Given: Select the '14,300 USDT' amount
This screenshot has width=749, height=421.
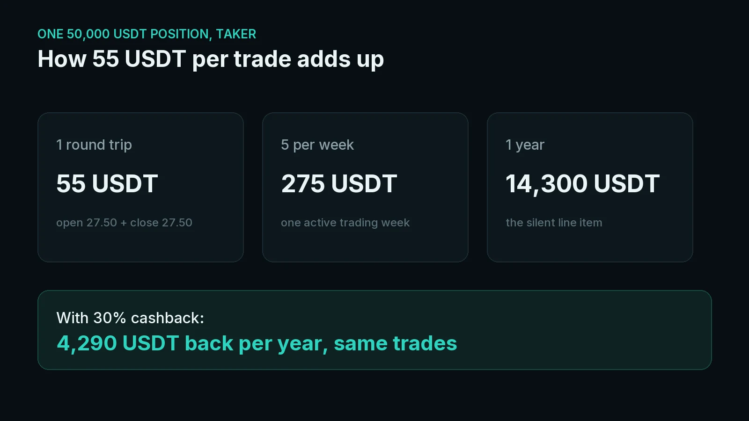Looking at the screenshot, I should (582, 183).
